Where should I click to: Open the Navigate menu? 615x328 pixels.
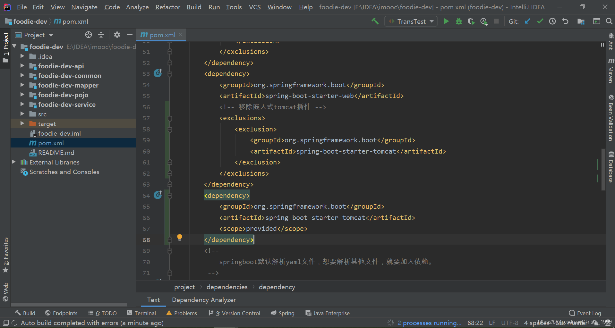[84, 7]
